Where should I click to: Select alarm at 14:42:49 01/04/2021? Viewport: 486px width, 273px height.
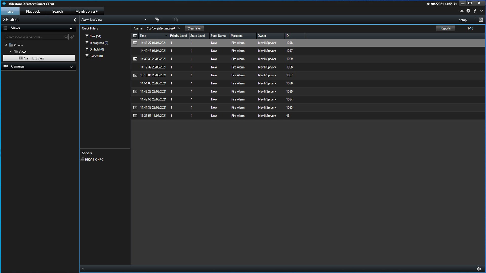click(308, 51)
